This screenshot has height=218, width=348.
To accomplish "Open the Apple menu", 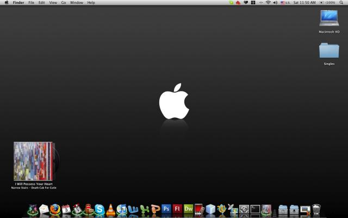I will 7,2.
